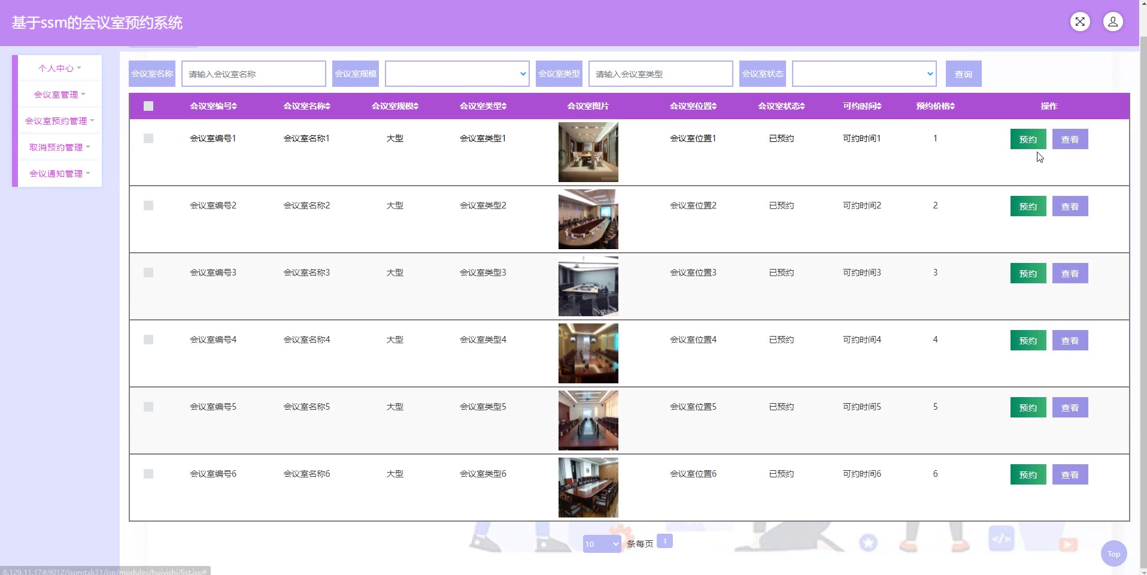
Task: Go to page 1 in pagination
Action: [x=664, y=541]
